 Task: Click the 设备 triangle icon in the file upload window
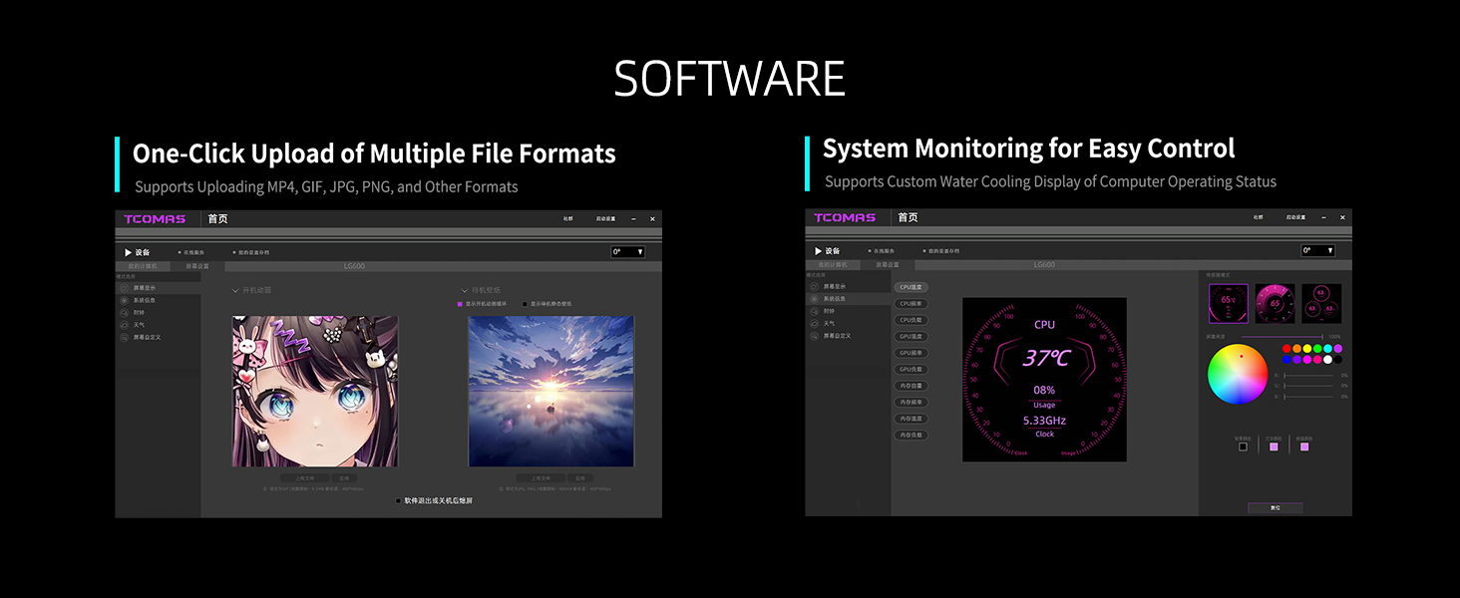pyautogui.click(x=128, y=252)
